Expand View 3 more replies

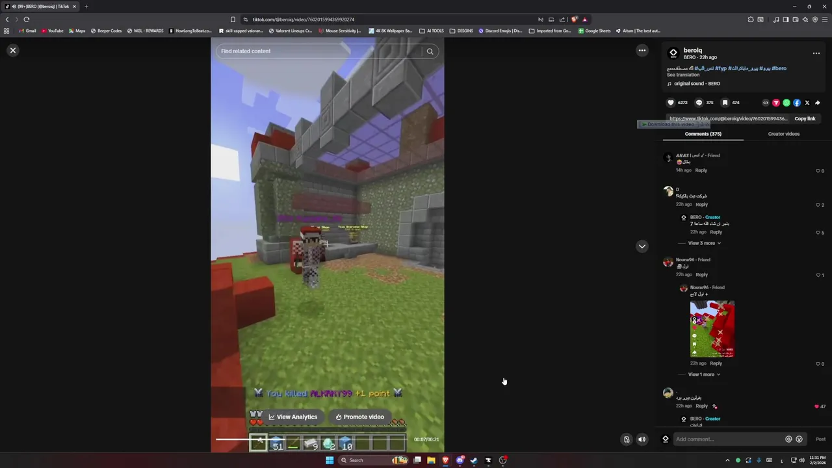pos(704,243)
